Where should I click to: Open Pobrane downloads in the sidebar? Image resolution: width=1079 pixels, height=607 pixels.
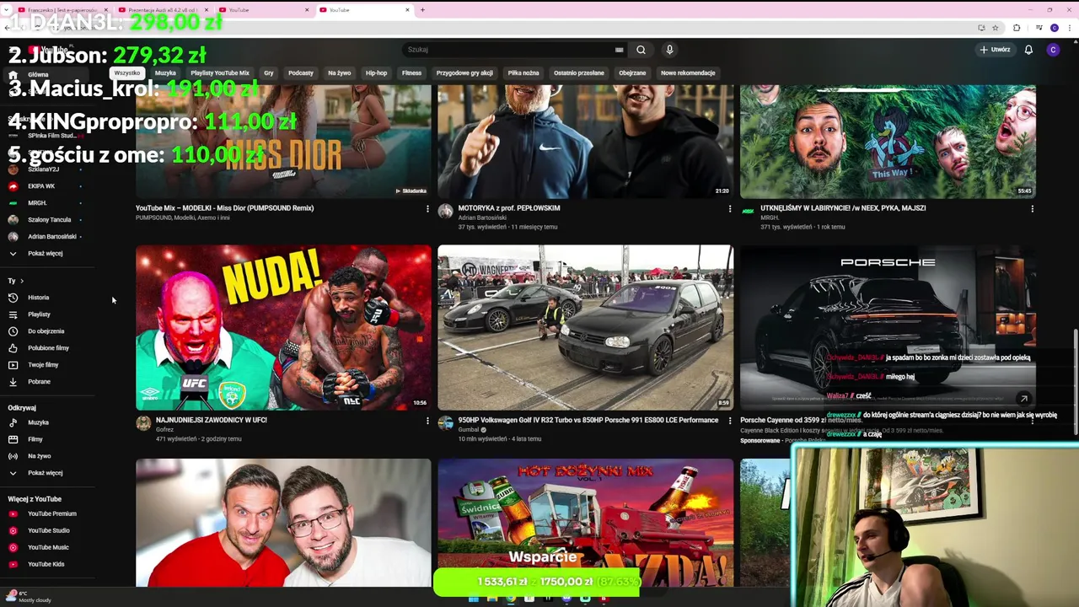39,382
